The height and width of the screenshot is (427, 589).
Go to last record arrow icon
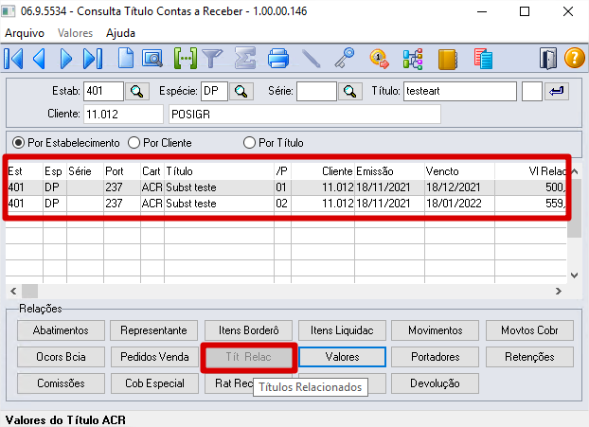point(93,59)
